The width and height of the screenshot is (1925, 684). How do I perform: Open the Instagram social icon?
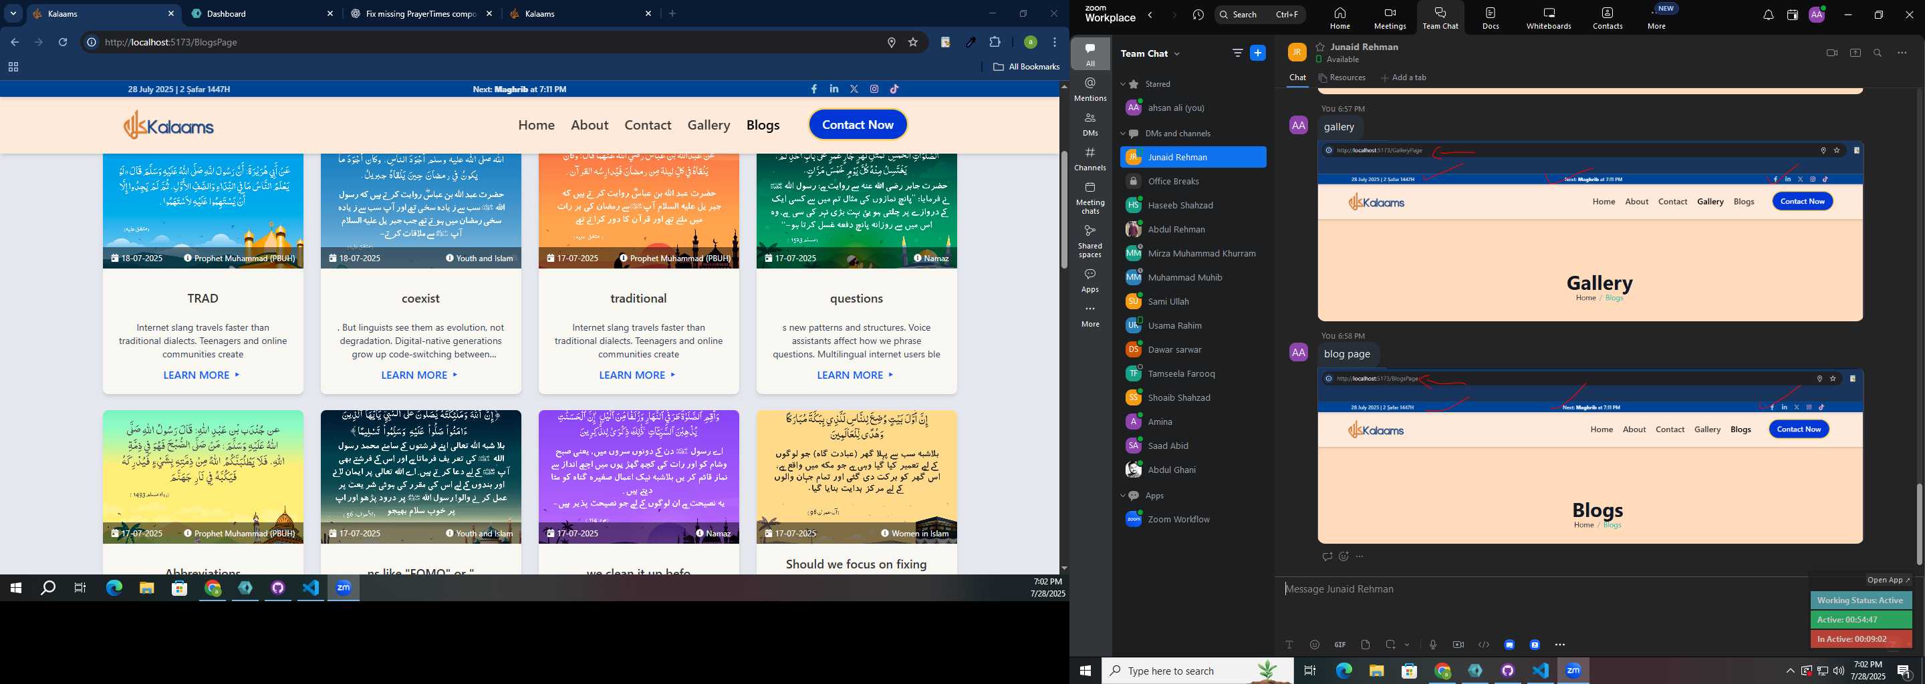coord(874,89)
